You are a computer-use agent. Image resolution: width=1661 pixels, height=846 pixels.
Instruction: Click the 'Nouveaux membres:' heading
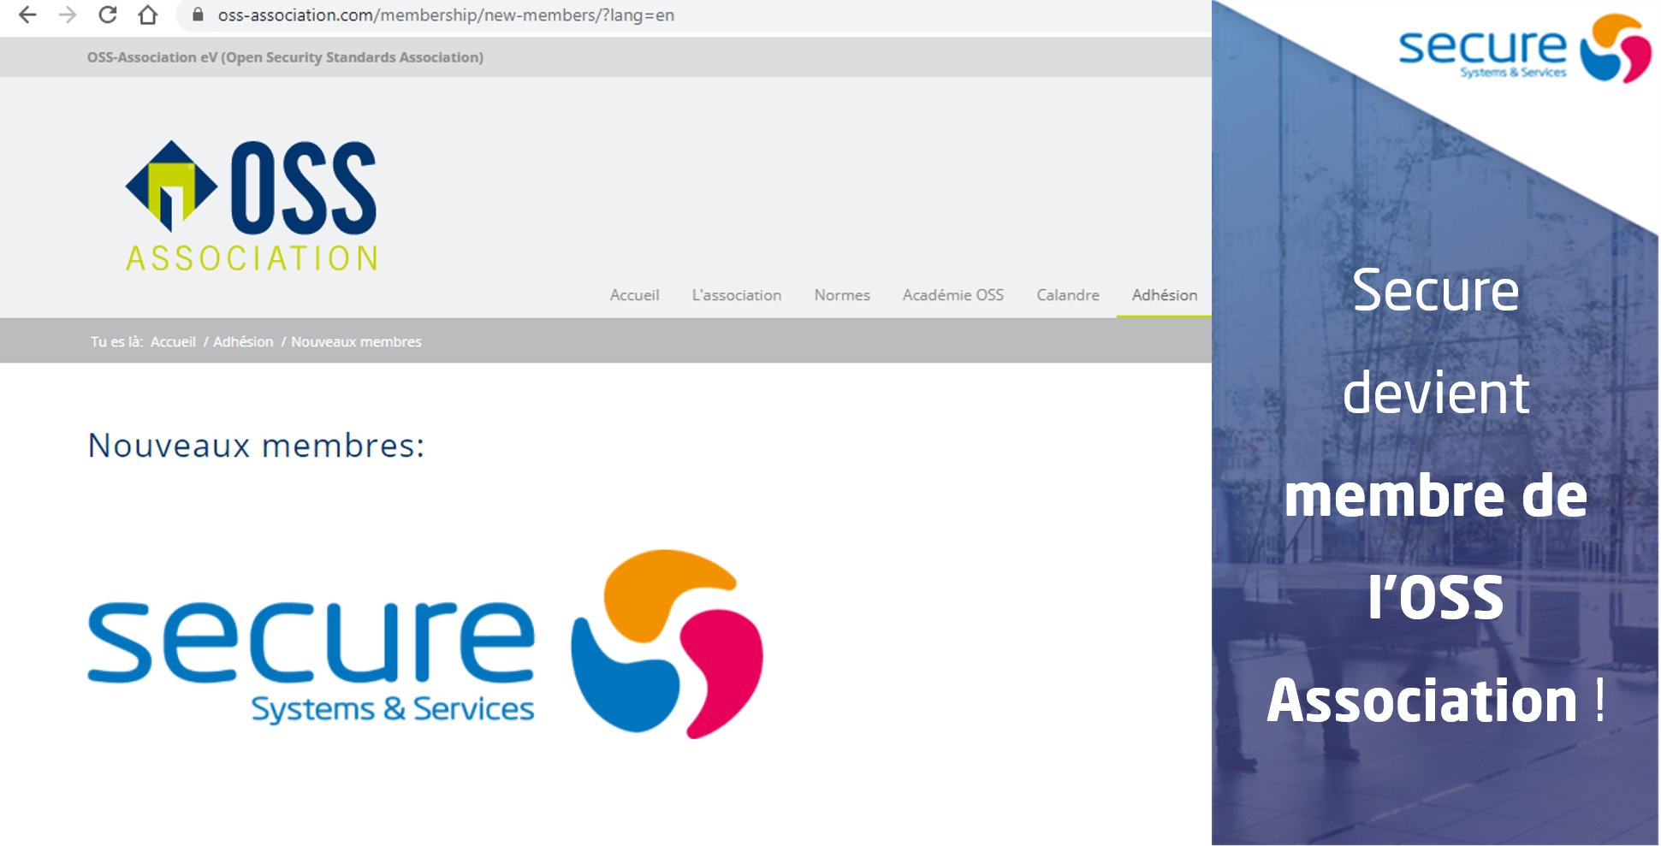coord(256,446)
